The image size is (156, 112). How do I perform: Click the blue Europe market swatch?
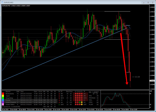pyautogui.click(x=3, y=100)
